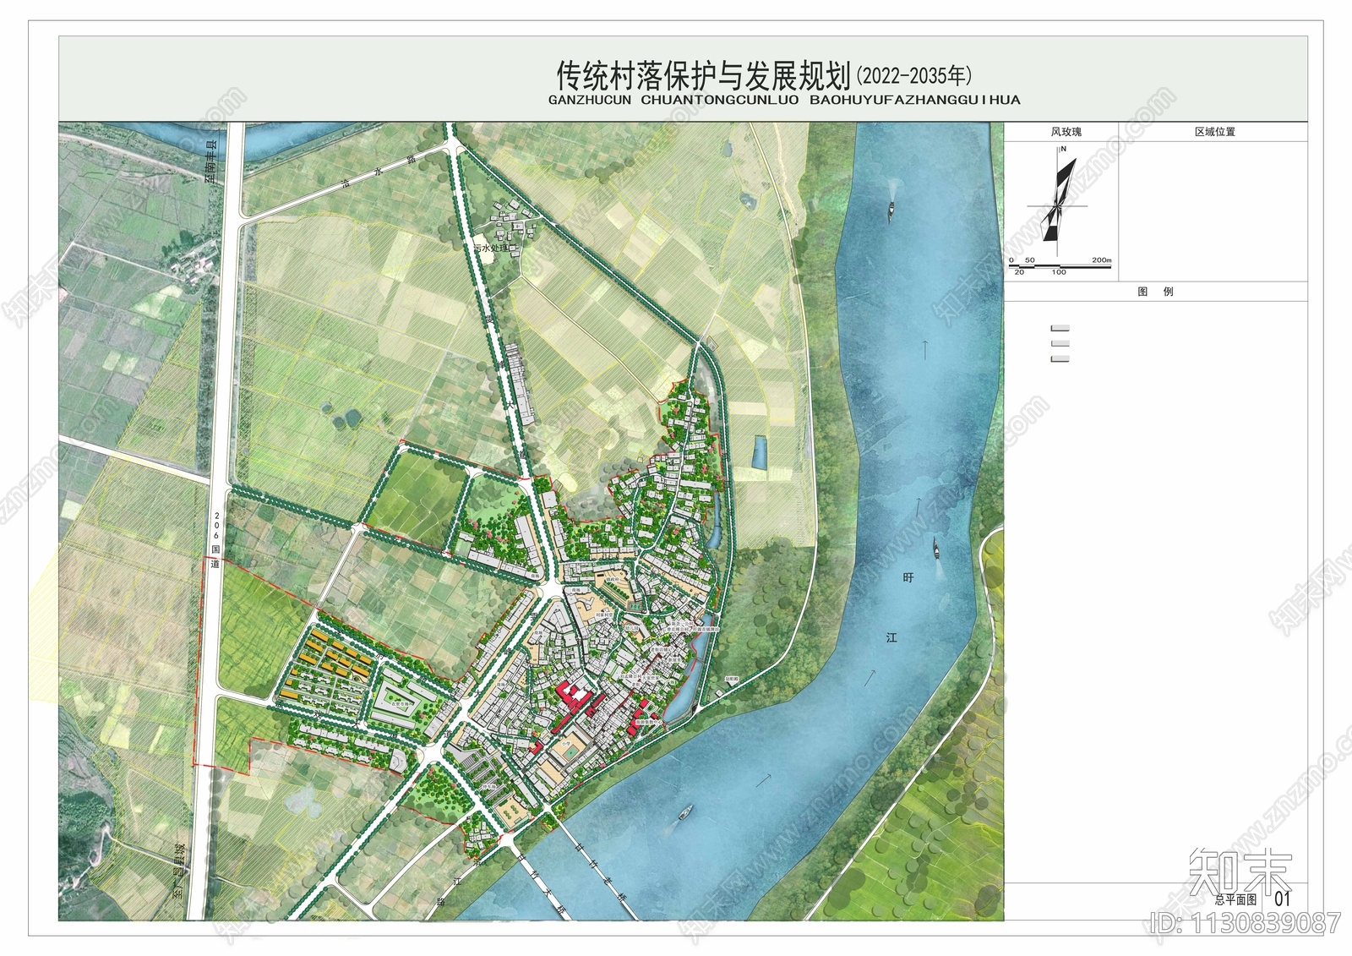
Task: Click the (2022-2035年) date range text
Action: point(914,76)
